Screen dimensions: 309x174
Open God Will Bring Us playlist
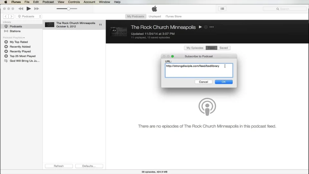pos(25,61)
